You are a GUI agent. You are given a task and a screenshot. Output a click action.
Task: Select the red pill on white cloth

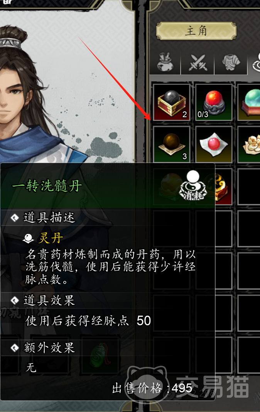click(x=214, y=144)
